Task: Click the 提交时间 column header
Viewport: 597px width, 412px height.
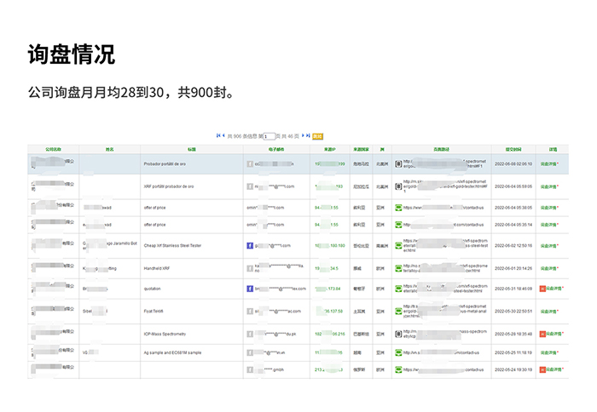Action: click(513, 149)
